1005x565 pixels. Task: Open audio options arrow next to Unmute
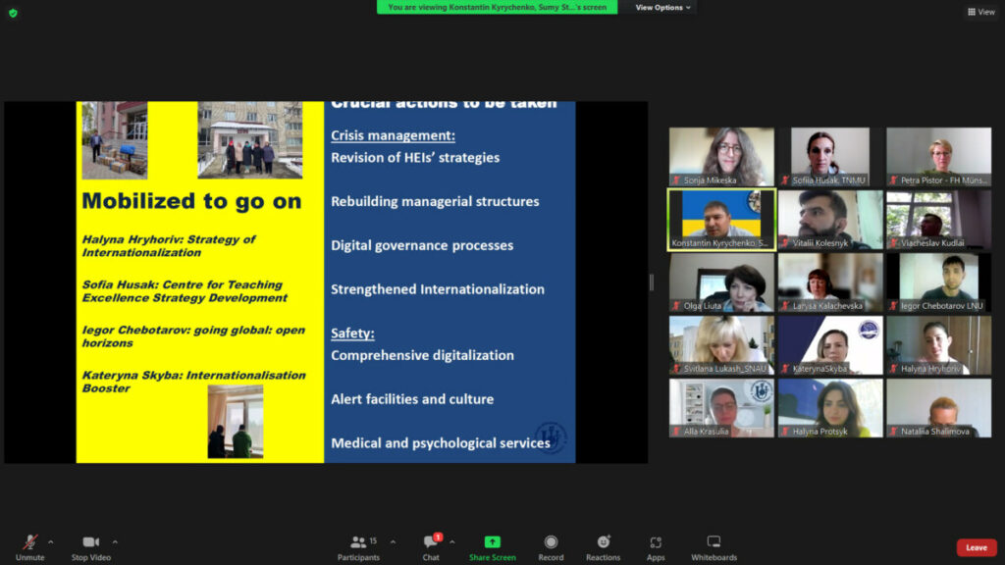[51, 541]
